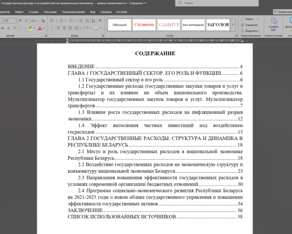Open the Review (Рецензирование) tab
292x234 pixels.
[x=73, y=12]
